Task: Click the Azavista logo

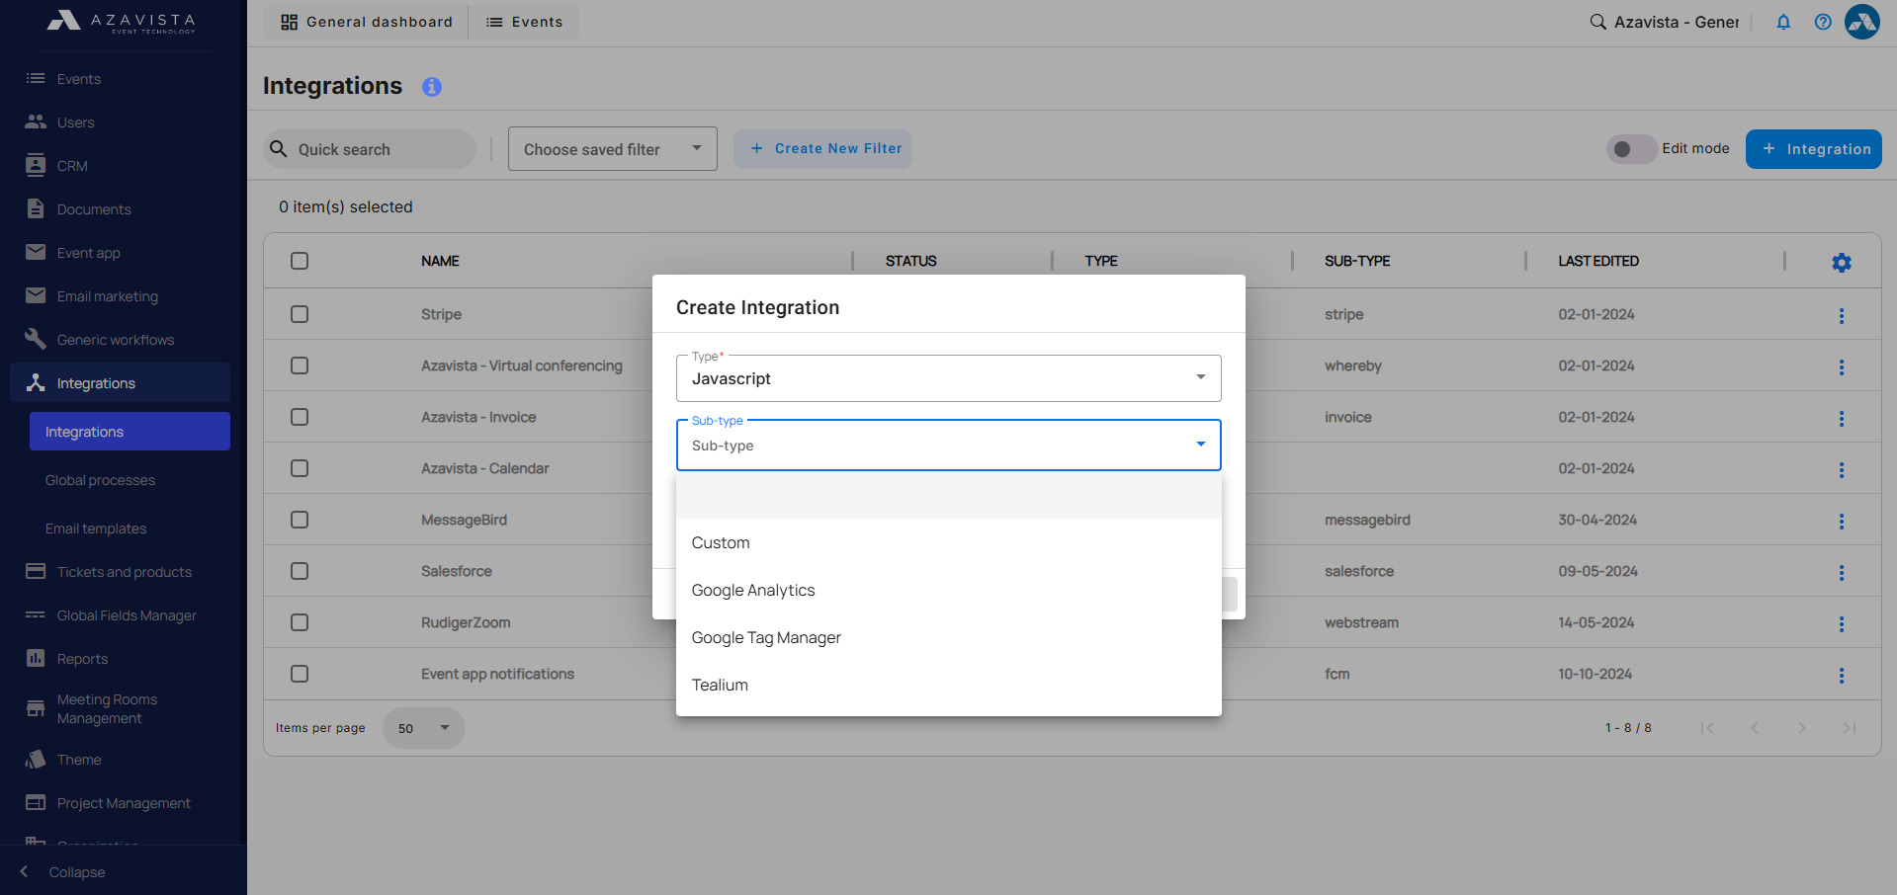Action: 122,22
